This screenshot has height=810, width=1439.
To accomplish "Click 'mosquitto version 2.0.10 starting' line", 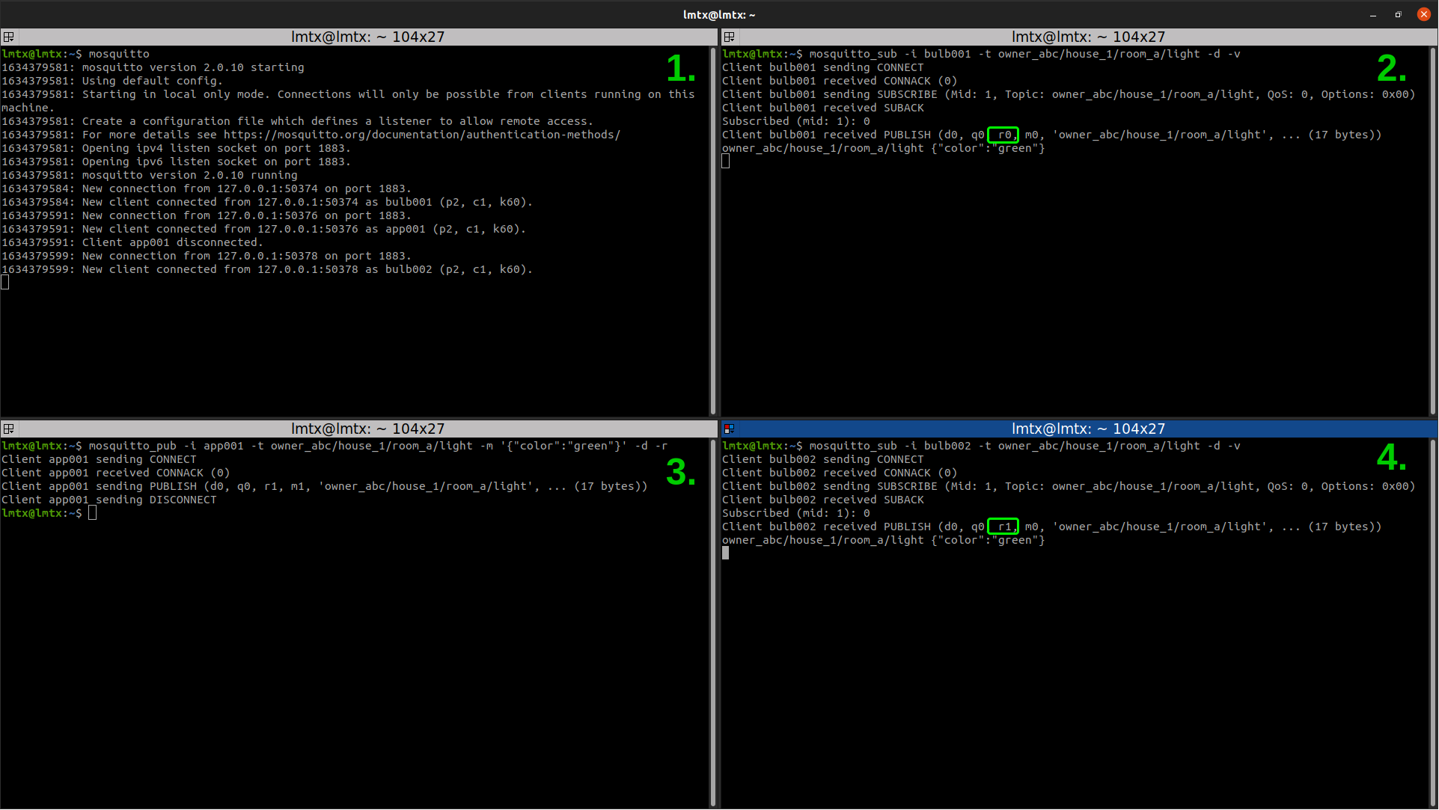I will coord(153,67).
